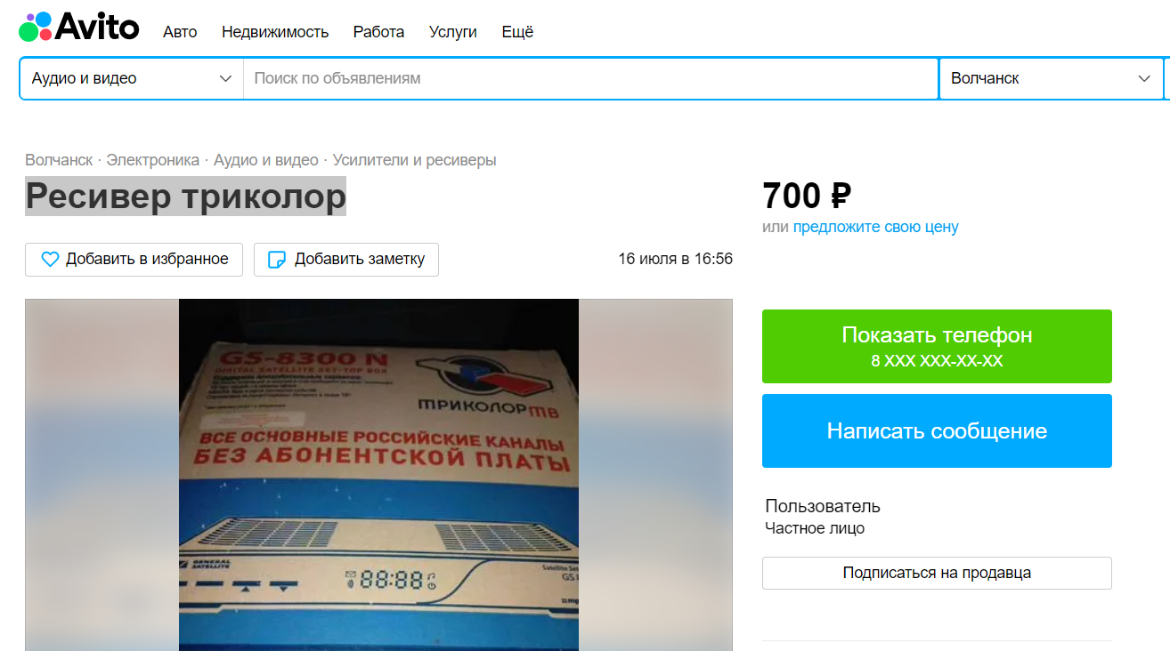The height and width of the screenshot is (651, 1170).
Task: Click the search field Поиск по объявлениям
Action: (x=590, y=78)
